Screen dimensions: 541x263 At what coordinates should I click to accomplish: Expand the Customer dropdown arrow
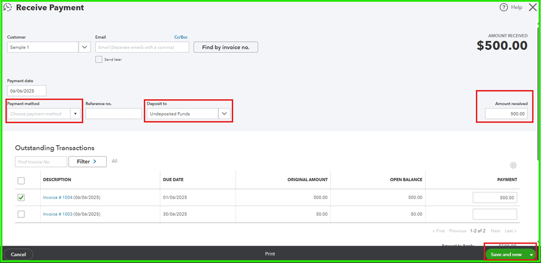[85, 47]
